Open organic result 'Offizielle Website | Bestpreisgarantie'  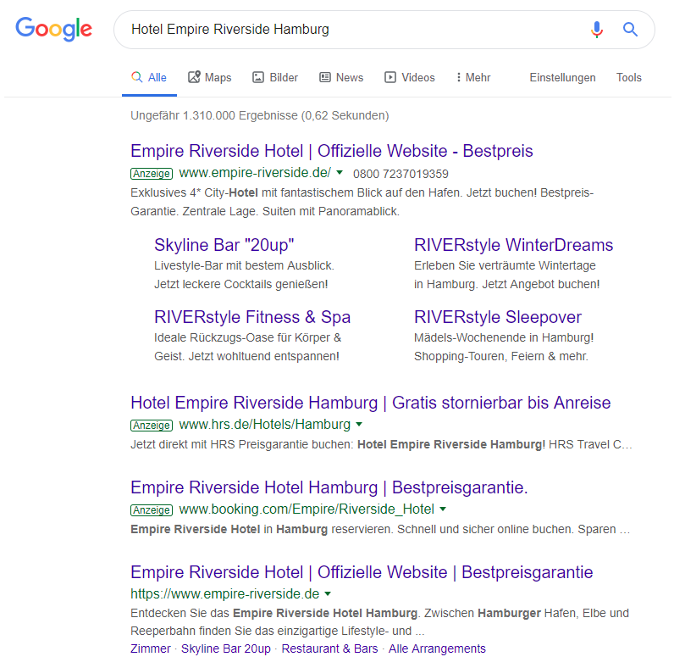point(362,572)
